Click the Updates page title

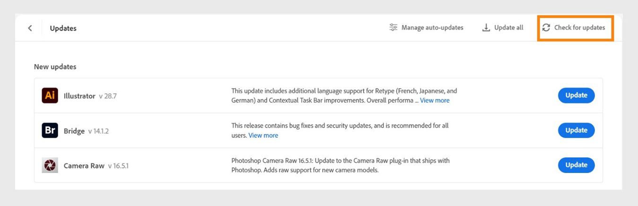point(63,28)
